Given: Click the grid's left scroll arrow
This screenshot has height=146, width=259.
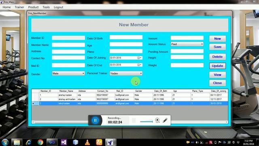Looking at the screenshot, I should pyautogui.click(x=33, y=122).
